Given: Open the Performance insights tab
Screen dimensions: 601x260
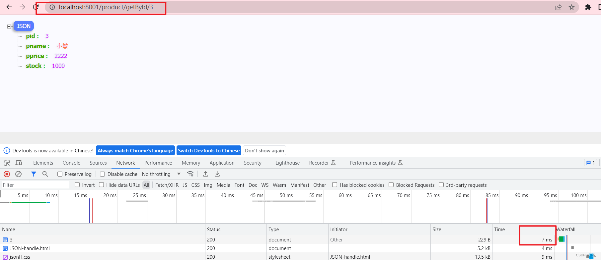Looking at the screenshot, I should (x=376, y=163).
